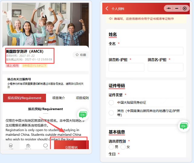Close mini program via circle target icon
The image size is (194, 163).
[185, 8]
